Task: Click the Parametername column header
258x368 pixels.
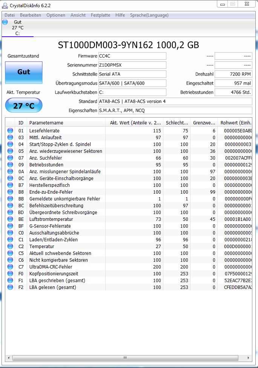Action: pyautogui.click(x=66, y=123)
